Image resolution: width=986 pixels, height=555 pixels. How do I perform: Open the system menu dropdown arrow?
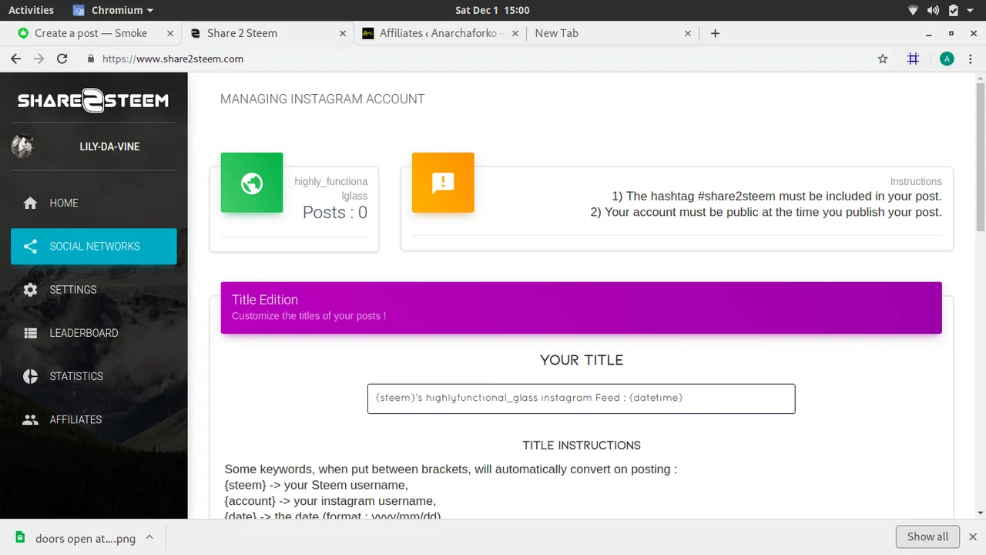pyautogui.click(x=971, y=11)
